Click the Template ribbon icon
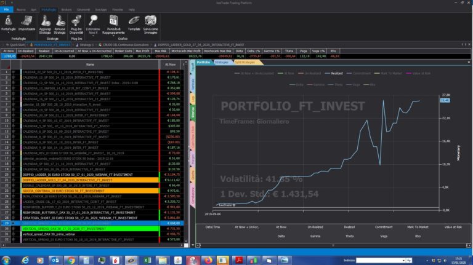473x265 pixels. pyautogui.click(x=134, y=20)
